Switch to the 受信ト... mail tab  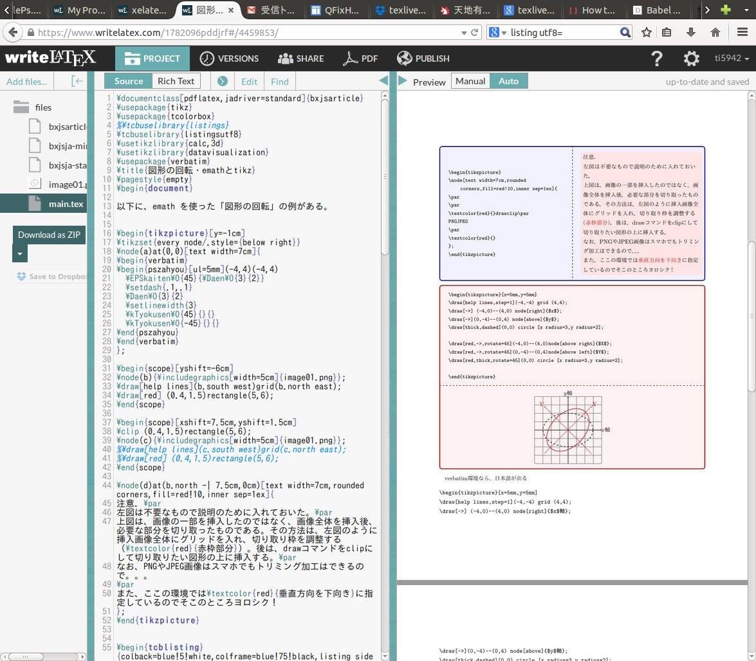tap(271, 10)
